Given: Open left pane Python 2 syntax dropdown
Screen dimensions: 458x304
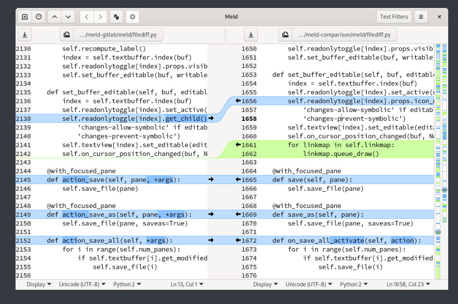Looking at the screenshot, I should (x=127, y=284).
